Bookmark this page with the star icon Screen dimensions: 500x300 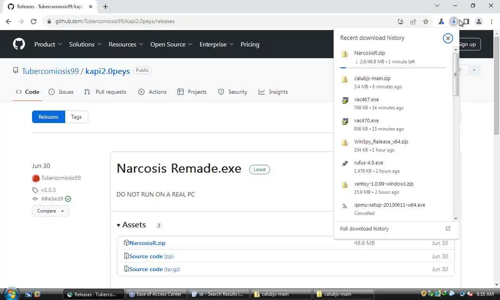[x=426, y=21]
